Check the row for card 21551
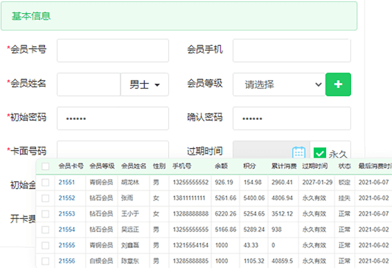Image resolution: width=392 pixels, height=268 pixels. pyautogui.click(x=45, y=182)
